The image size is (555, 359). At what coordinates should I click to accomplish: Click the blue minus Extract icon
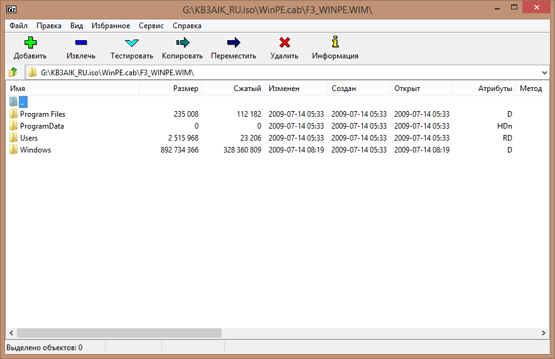click(81, 43)
